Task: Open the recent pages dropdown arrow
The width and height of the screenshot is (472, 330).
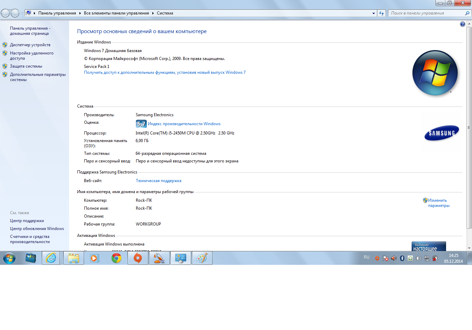Action: click(22, 13)
